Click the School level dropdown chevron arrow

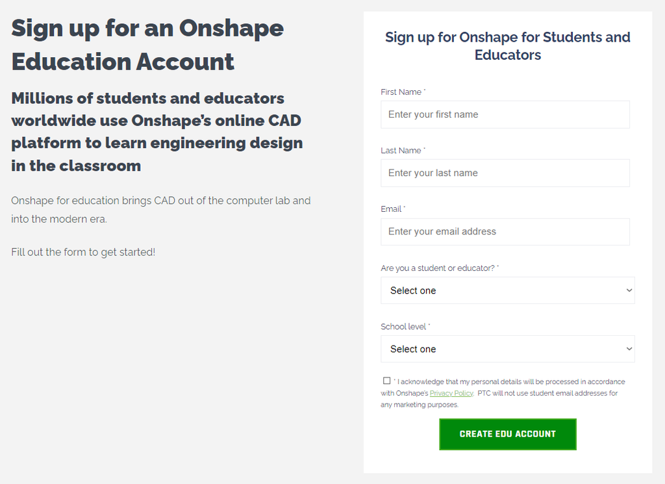pos(629,349)
